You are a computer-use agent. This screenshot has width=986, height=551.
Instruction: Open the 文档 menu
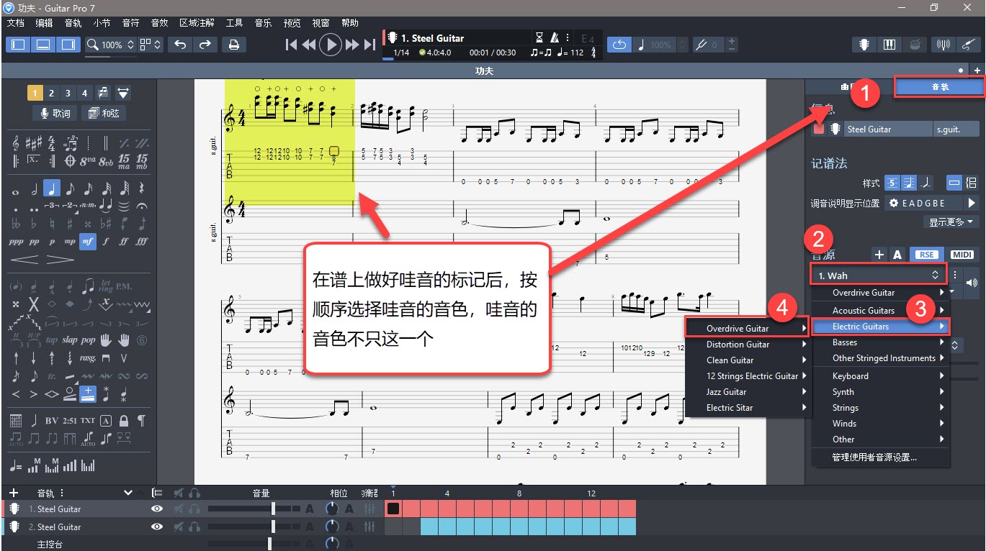point(16,23)
